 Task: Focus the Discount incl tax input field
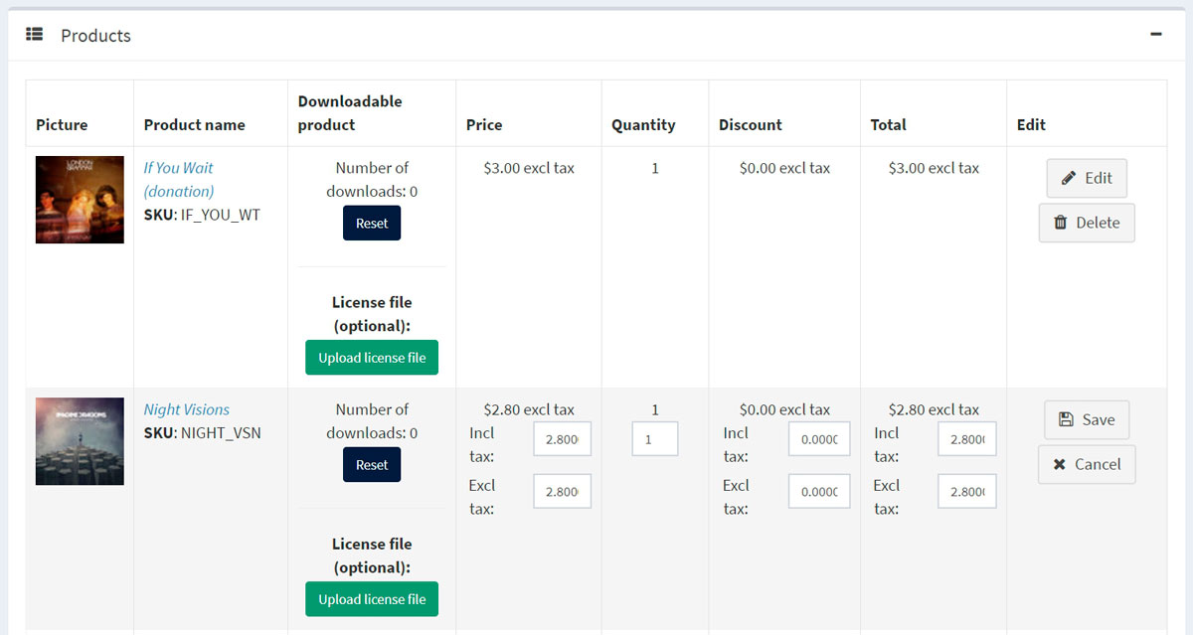click(x=819, y=439)
